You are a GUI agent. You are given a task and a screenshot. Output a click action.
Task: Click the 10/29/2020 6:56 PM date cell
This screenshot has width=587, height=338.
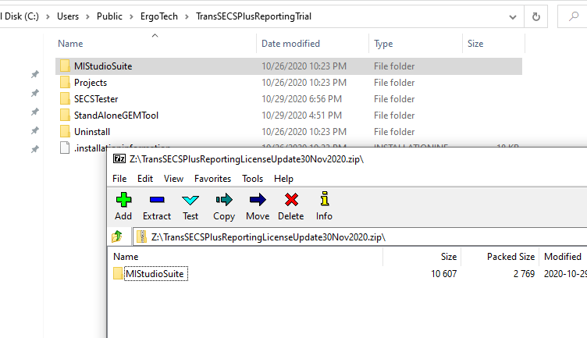click(301, 99)
